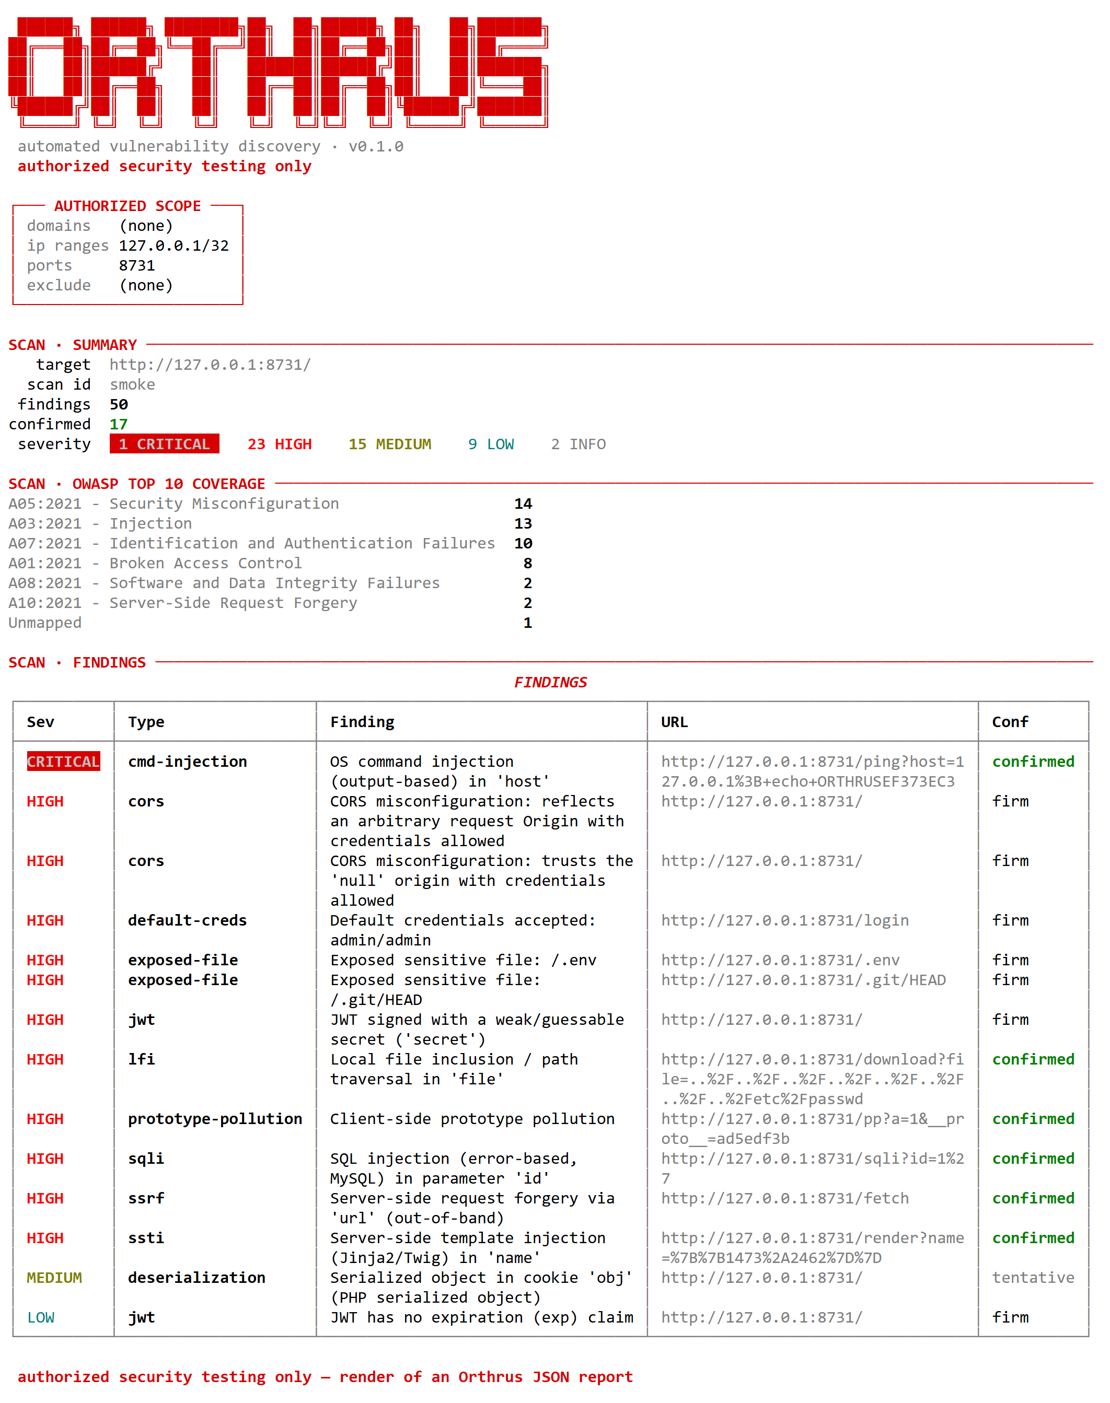The height and width of the screenshot is (1403, 1110).
Task: Open the http://127.0.0.1:8731/fetch URL
Action: click(785, 1198)
